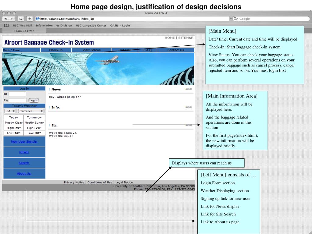Screen dimensions: 312x234
Task: Open the View Status menu item
Action: point(91,50)
